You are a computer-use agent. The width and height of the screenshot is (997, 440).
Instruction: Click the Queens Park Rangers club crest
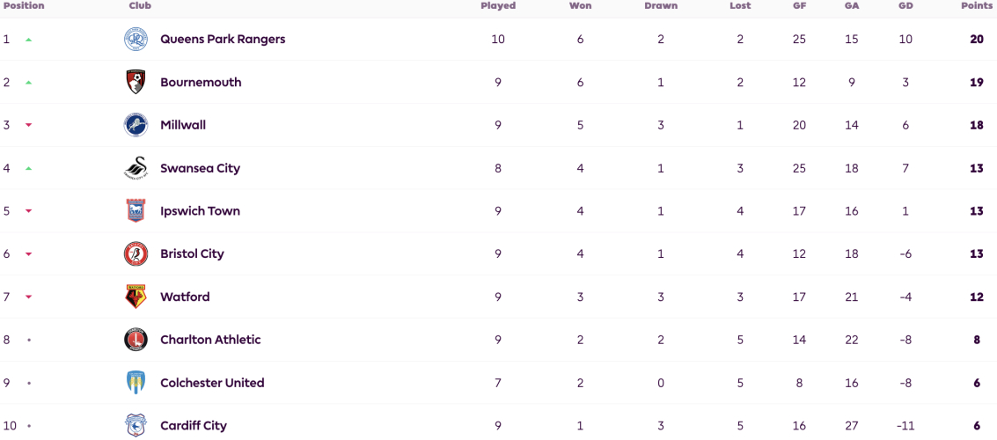tap(136, 40)
